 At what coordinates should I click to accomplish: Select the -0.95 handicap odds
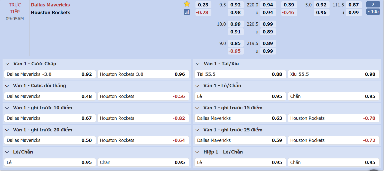coord(236,51)
